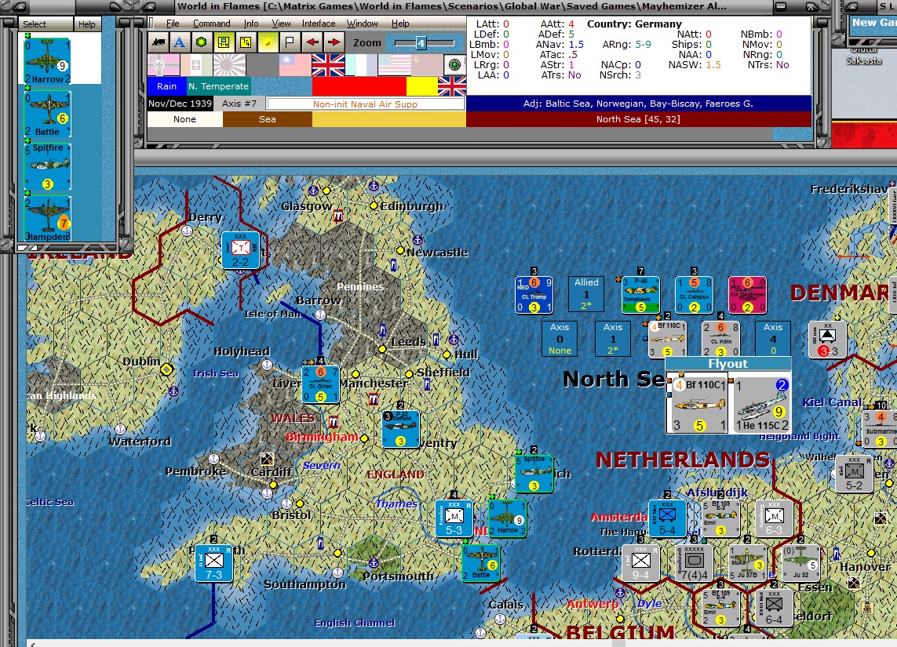This screenshot has width=897, height=647.
Task: Select the He 115C unit in Flyout
Action: pyautogui.click(x=761, y=404)
